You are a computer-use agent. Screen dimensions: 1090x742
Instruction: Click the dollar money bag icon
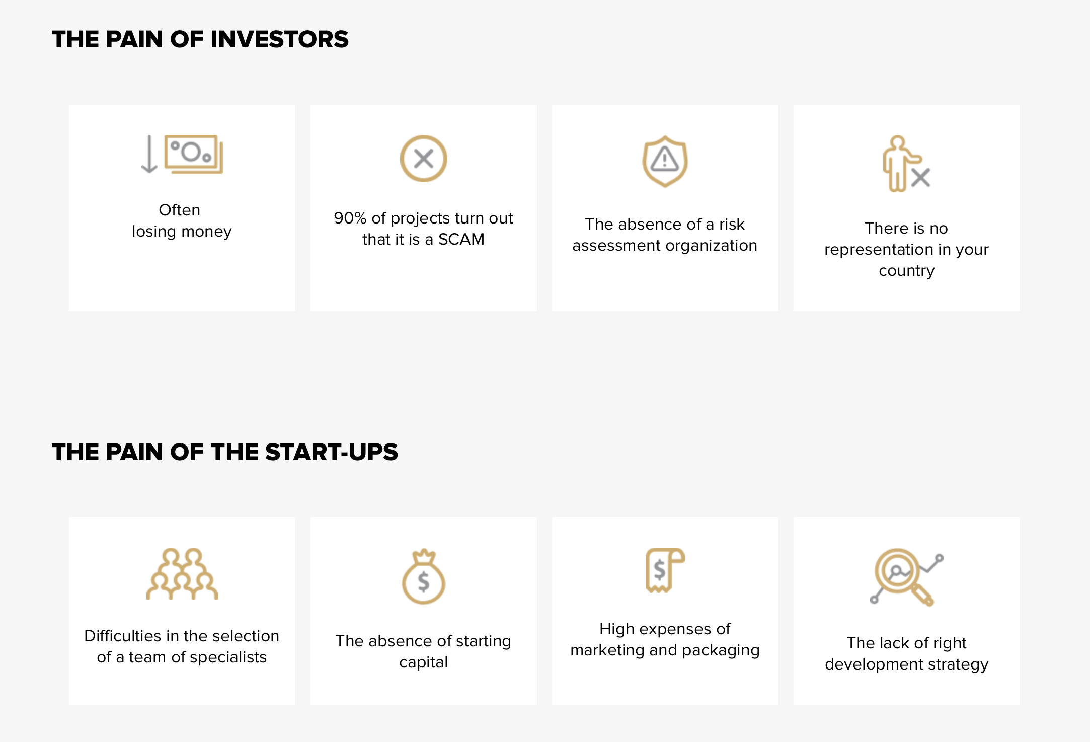point(423,576)
